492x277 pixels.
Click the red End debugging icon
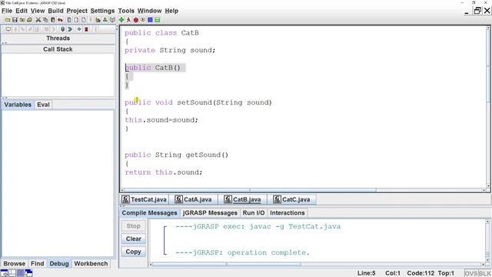(86, 29)
